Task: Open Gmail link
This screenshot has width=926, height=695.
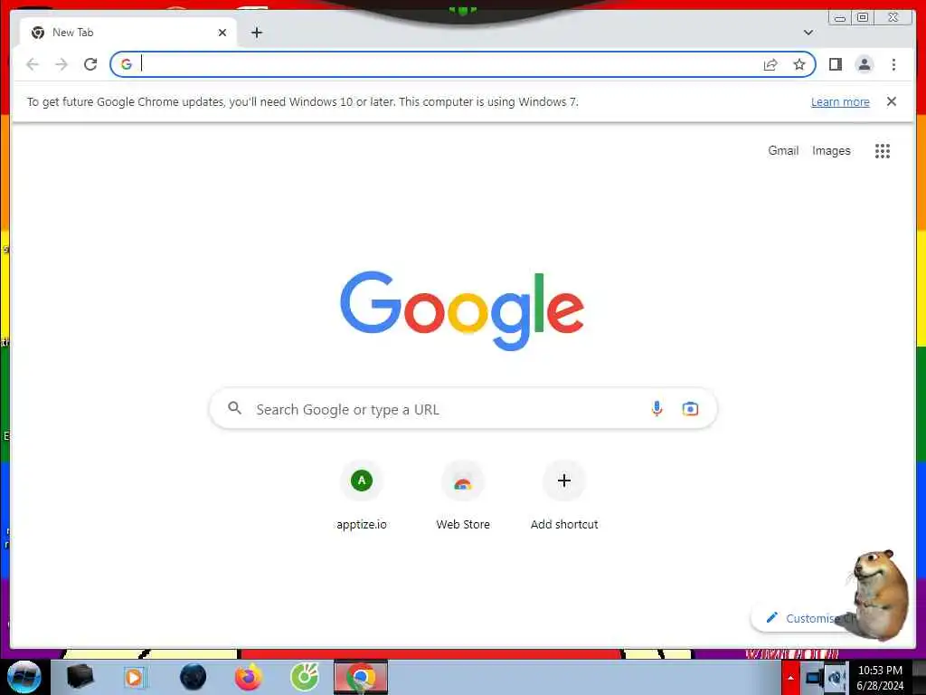Action: pos(783,151)
